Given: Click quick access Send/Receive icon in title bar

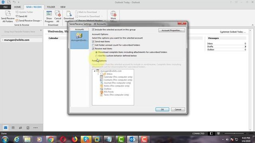Looking at the screenshot, I should tap(9, 2).
